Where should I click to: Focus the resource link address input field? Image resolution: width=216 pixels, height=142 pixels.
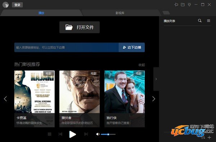tap(67, 47)
